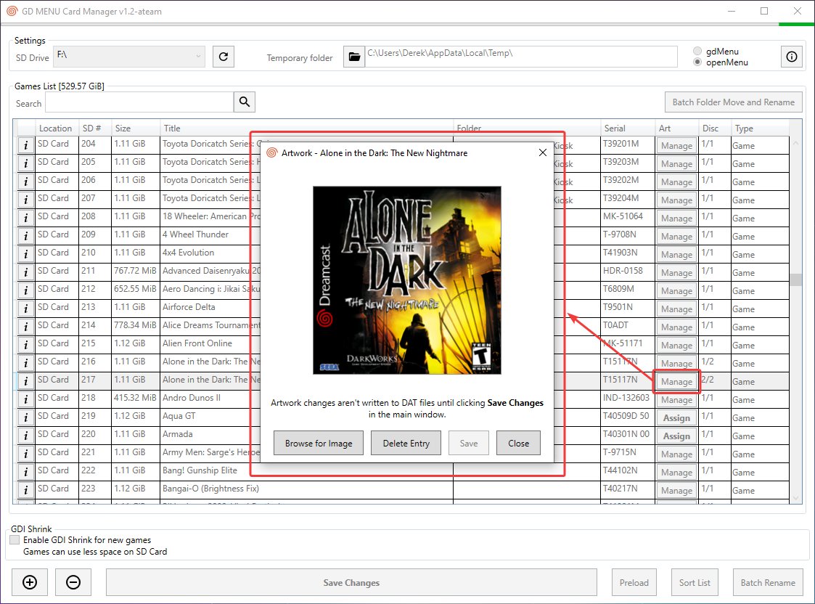Click the Sort List button

(x=695, y=582)
